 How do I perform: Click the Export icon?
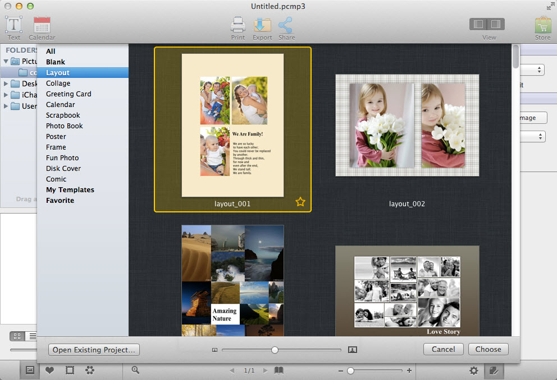pos(262,25)
